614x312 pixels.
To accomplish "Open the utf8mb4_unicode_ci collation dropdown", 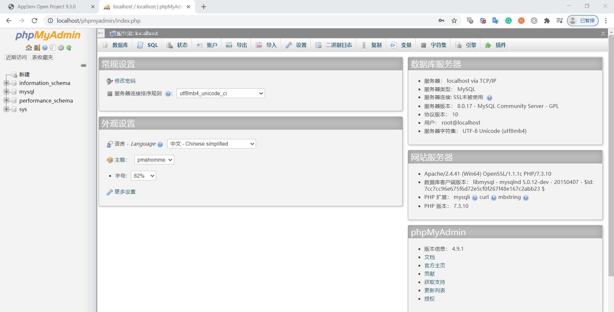I will point(221,93).
